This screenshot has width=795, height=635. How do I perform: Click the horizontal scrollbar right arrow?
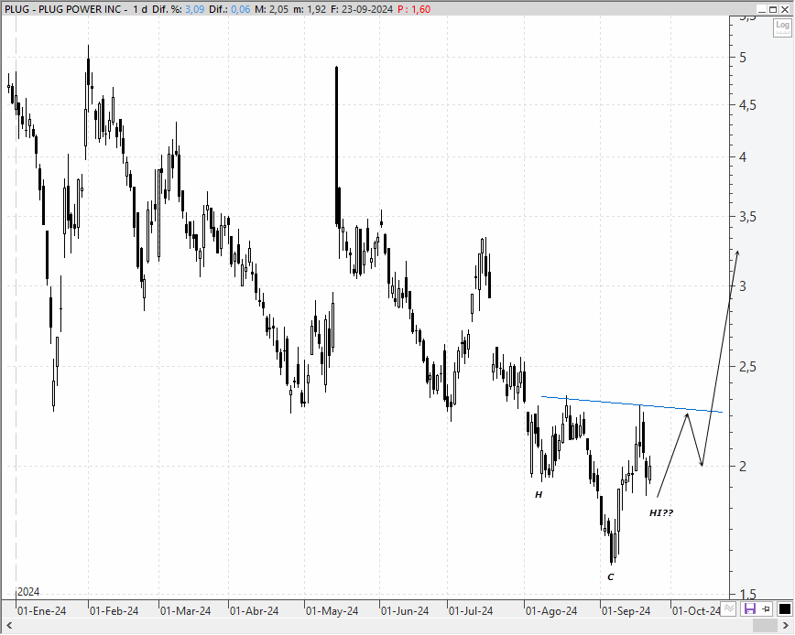point(786,627)
